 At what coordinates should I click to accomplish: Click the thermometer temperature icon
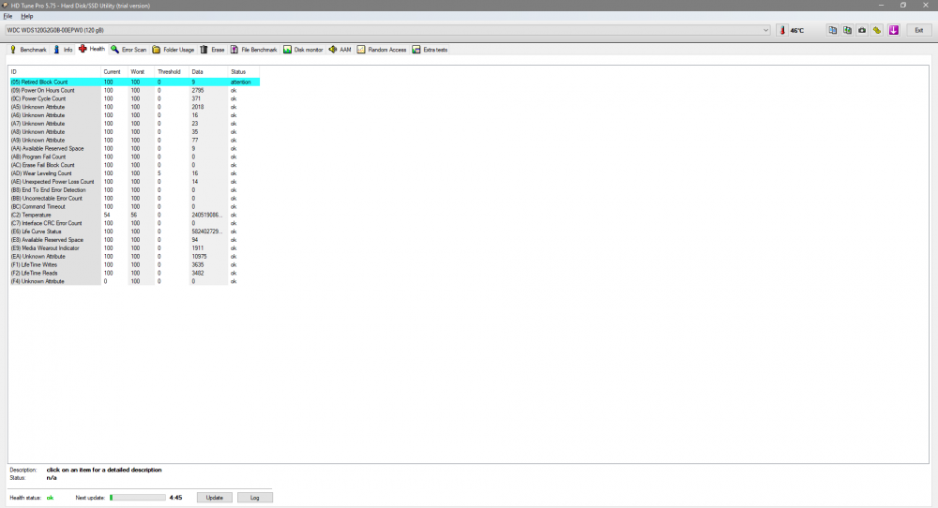pos(783,30)
